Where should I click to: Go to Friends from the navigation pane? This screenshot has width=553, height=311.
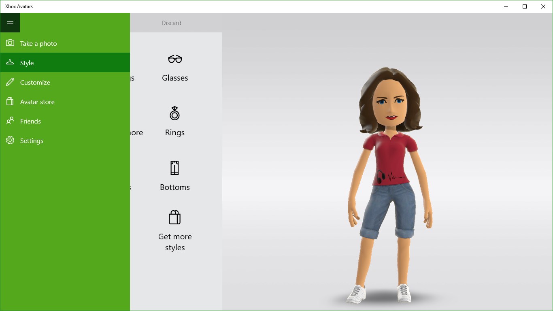click(x=30, y=121)
